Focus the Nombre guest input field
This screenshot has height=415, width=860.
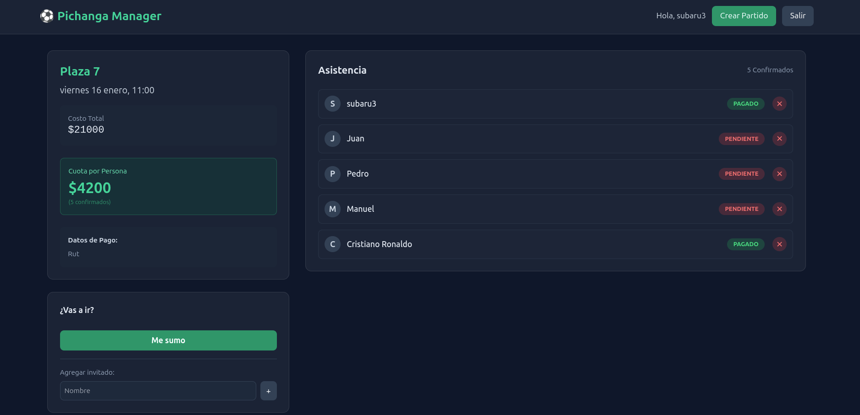click(158, 391)
